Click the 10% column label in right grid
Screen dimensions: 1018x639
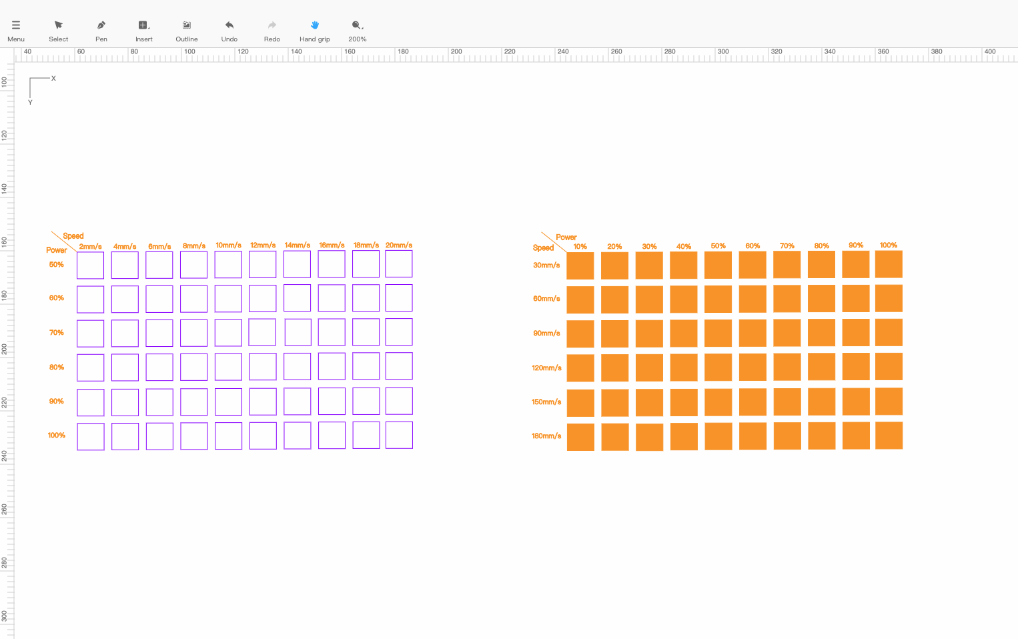(580, 247)
